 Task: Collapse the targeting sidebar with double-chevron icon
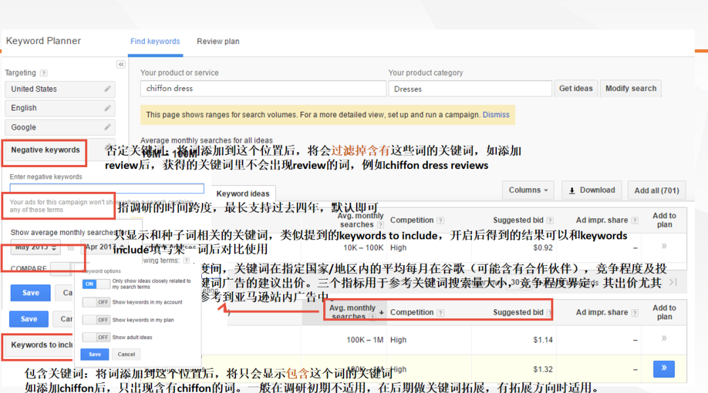click(121, 65)
